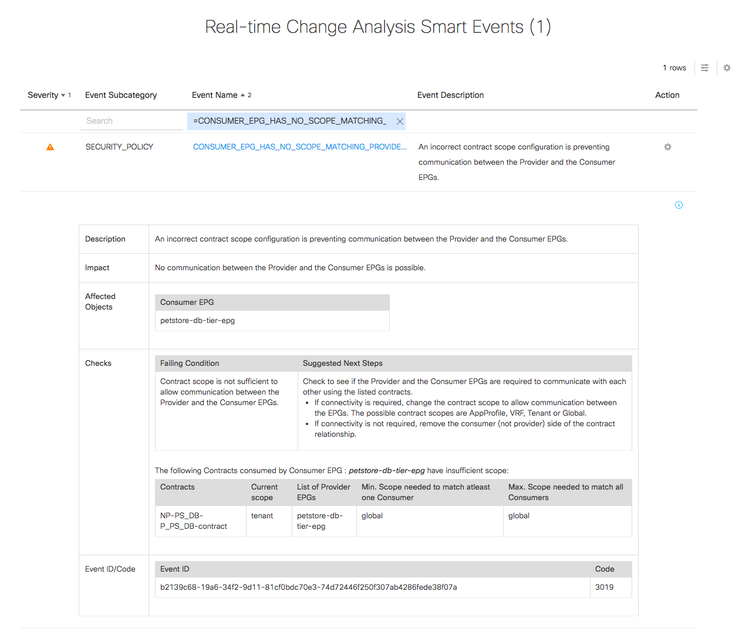This screenshot has height=642, width=742.
Task: Click the row action gear icon
Action: coord(667,147)
